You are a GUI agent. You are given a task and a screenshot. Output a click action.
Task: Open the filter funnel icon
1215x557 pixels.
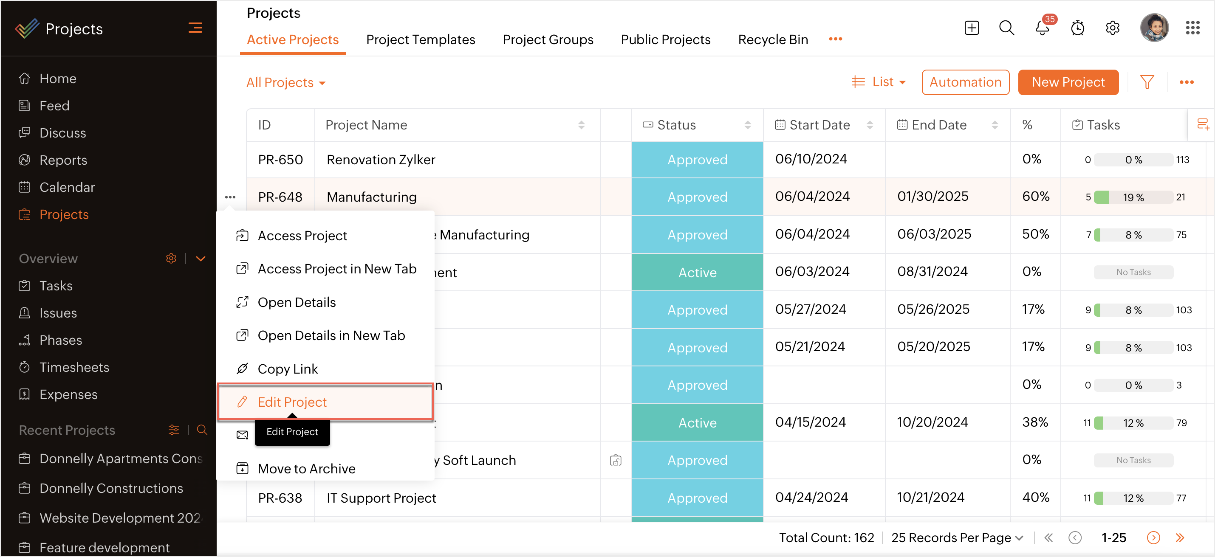point(1147,82)
